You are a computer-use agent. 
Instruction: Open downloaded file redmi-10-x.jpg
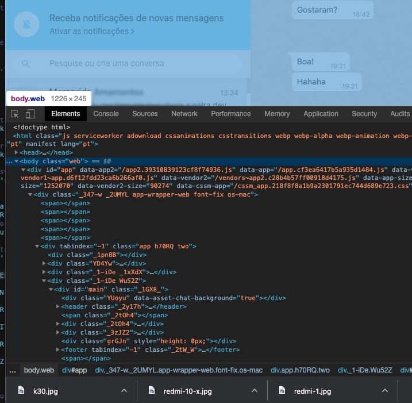[187, 392]
